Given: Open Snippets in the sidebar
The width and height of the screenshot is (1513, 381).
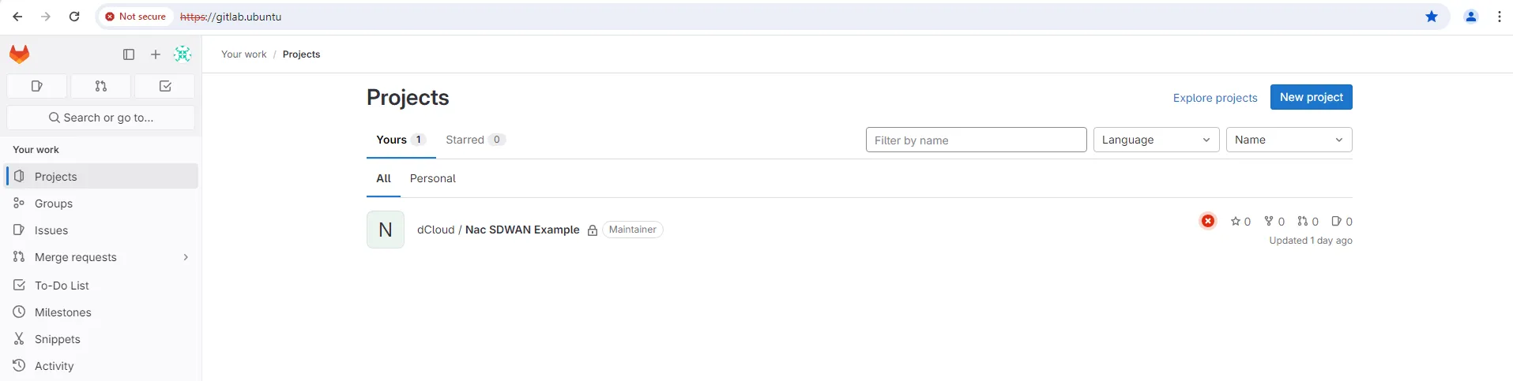Looking at the screenshot, I should click(x=57, y=339).
